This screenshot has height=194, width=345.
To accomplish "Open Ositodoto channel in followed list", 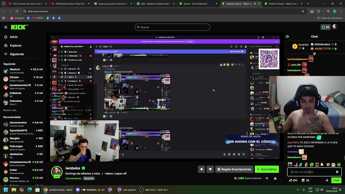I will tap(23, 102).
